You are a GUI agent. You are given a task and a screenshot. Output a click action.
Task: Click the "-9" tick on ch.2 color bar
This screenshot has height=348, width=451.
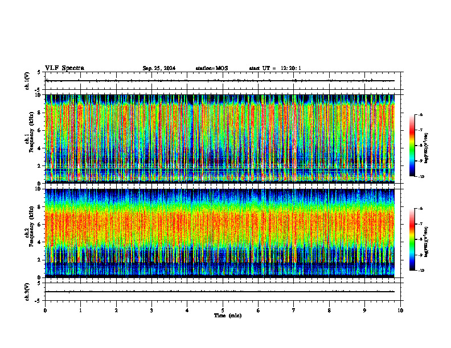420,255
